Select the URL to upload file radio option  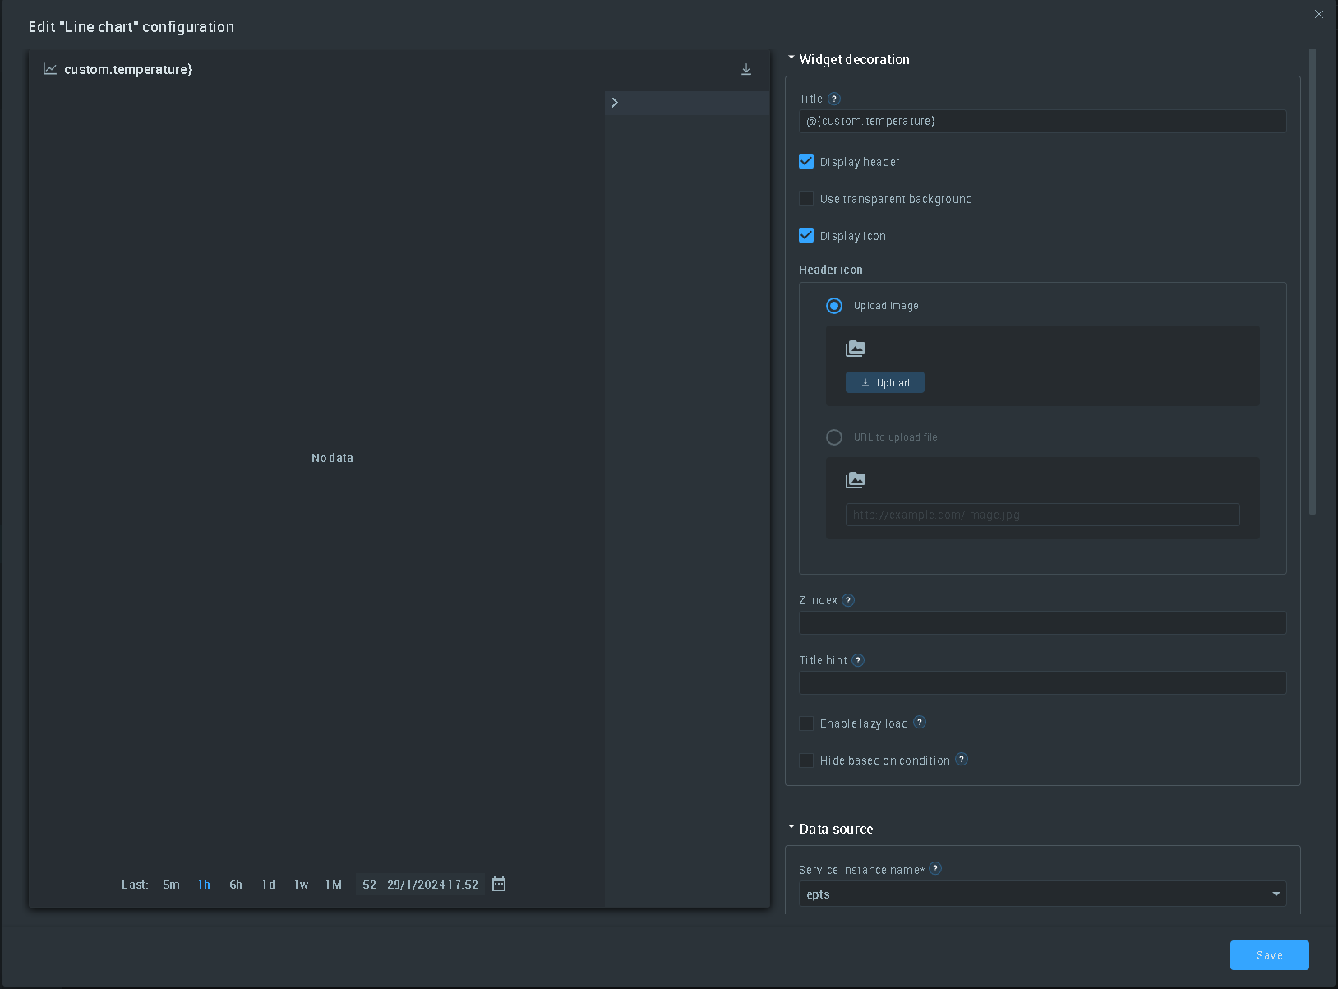tap(834, 437)
